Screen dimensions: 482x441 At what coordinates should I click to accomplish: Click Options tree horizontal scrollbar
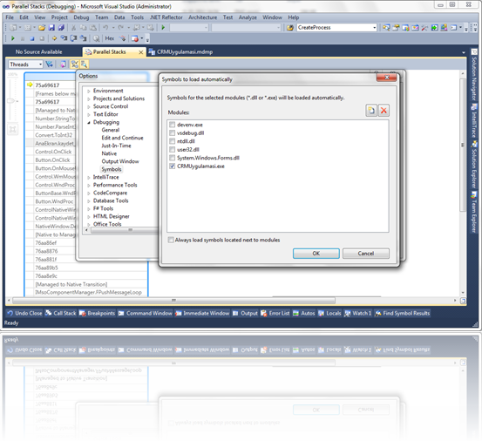[x=131, y=230]
